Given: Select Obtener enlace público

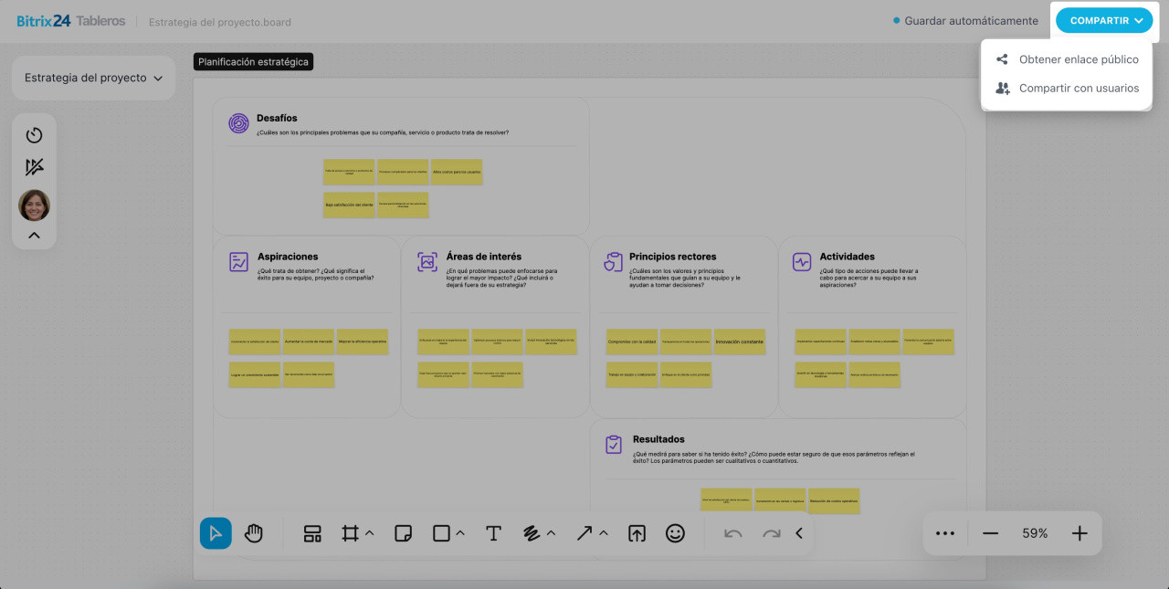Looking at the screenshot, I should (x=1078, y=59).
